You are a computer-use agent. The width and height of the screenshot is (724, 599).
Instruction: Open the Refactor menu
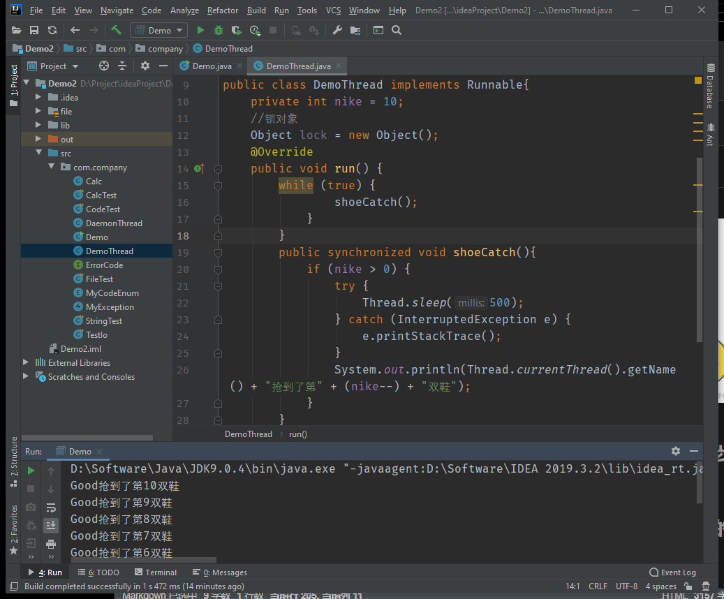[x=223, y=10]
